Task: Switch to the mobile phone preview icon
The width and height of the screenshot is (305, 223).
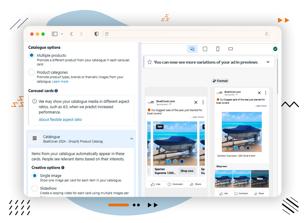Action: (x=218, y=49)
